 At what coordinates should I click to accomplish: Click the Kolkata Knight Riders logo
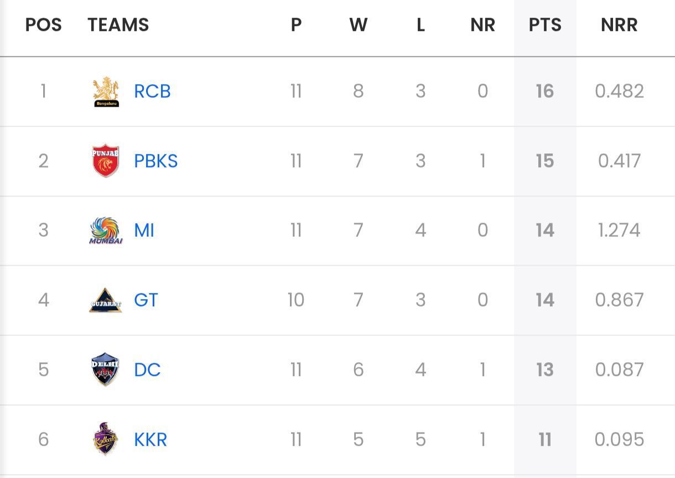coord(106,439)
